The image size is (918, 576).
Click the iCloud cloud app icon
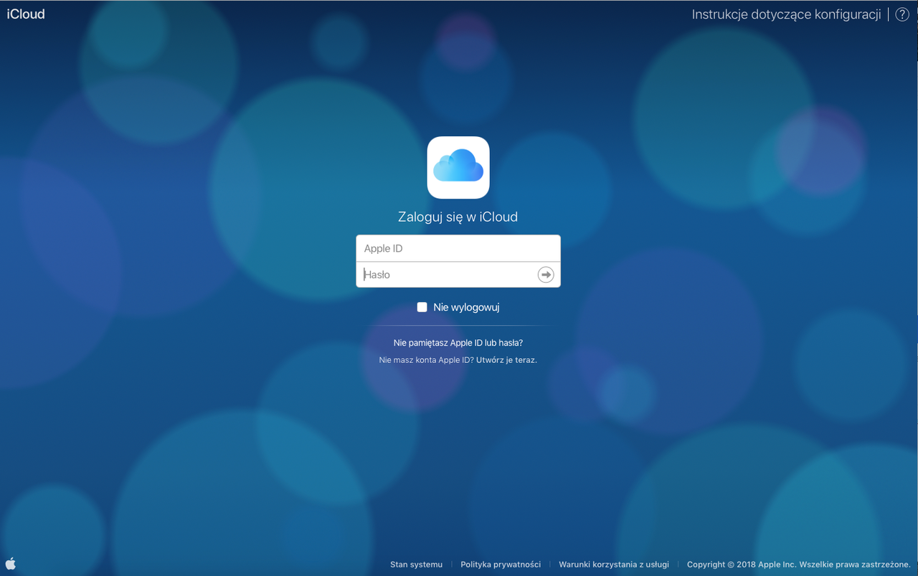(458, 167)
